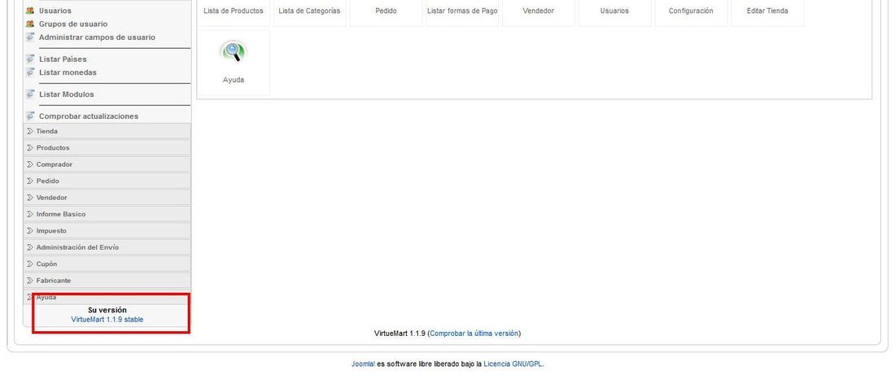Click icon beside Listar Modulos

click(x=30, y=94)
